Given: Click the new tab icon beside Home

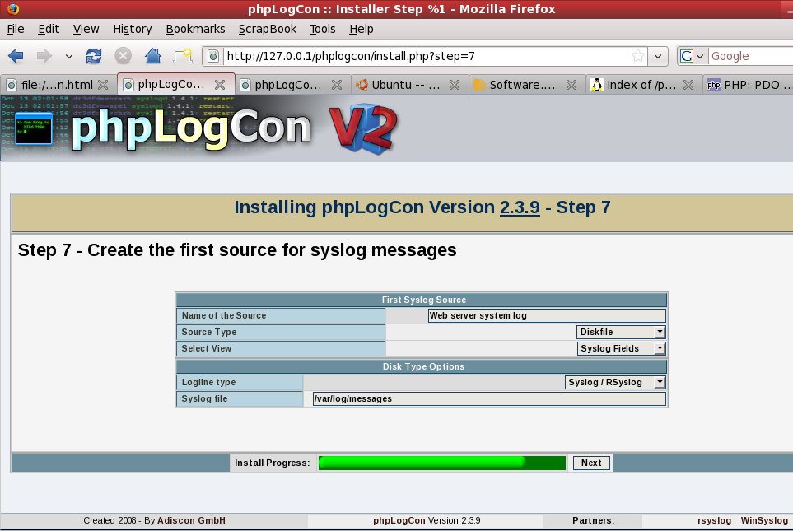Looking at the screenshot, I should point(183,55).
